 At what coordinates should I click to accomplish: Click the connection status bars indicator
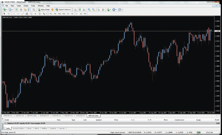click(x=199, y=133)
